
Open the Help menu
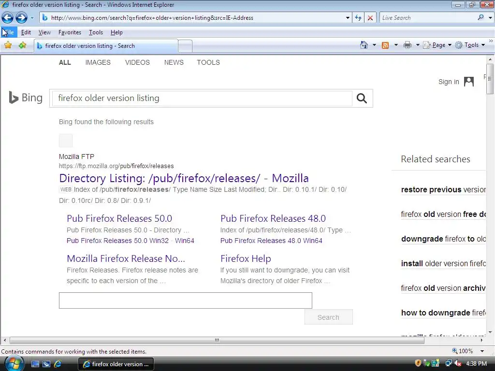(x=116, y=32)
